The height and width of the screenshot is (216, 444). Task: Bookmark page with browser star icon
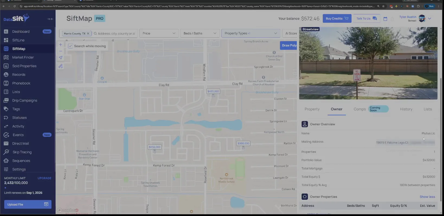383,6
